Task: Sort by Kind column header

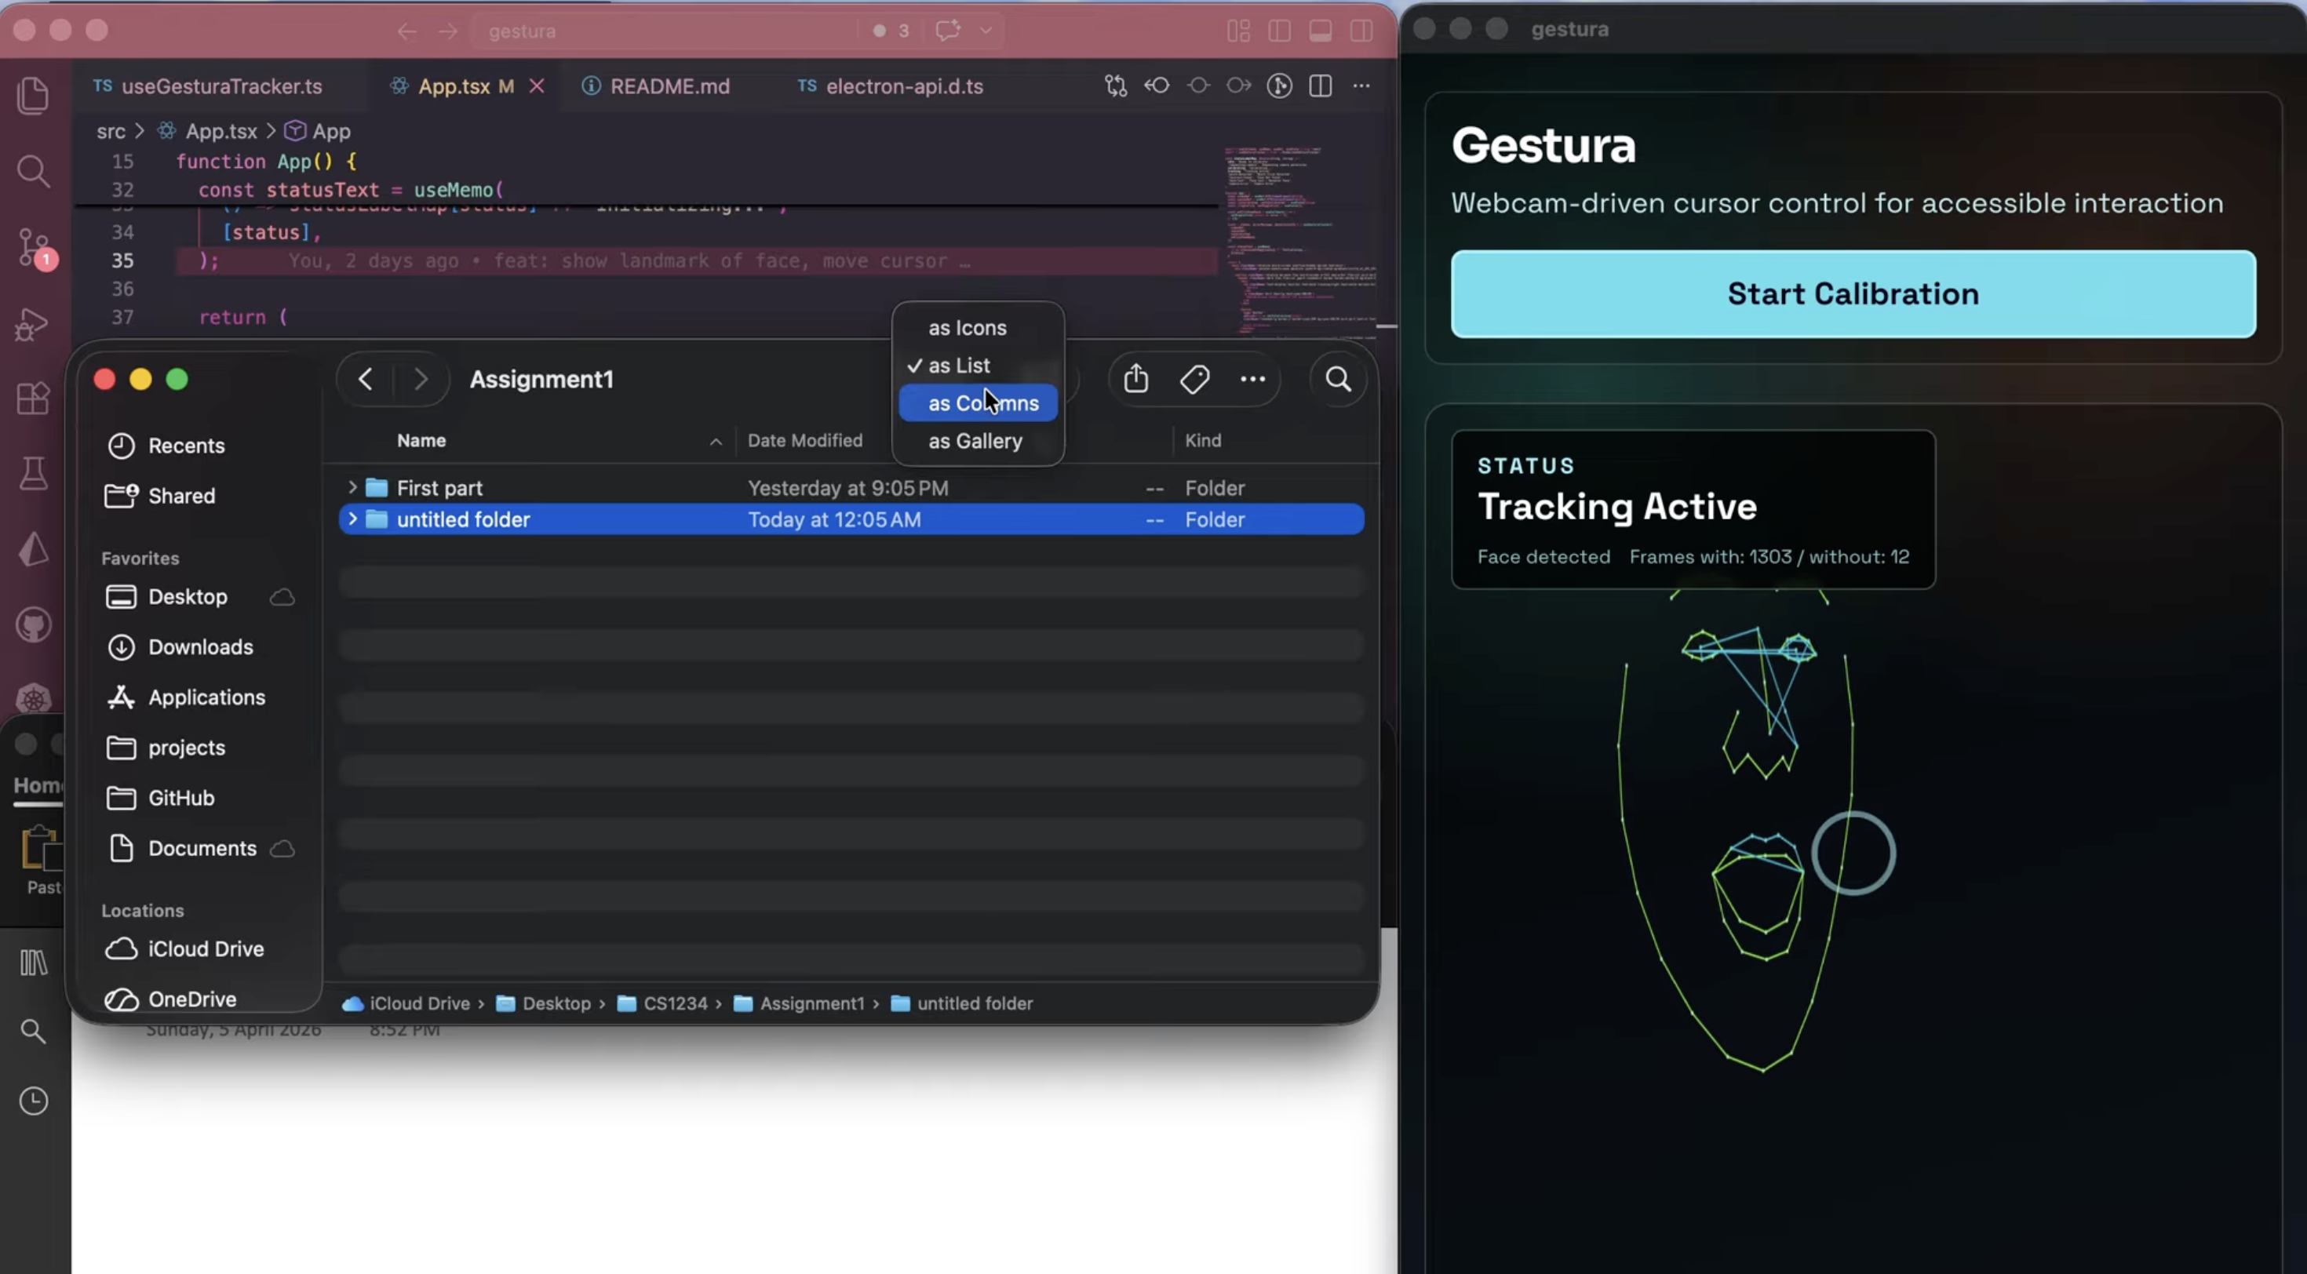Action: point(1203,440)
